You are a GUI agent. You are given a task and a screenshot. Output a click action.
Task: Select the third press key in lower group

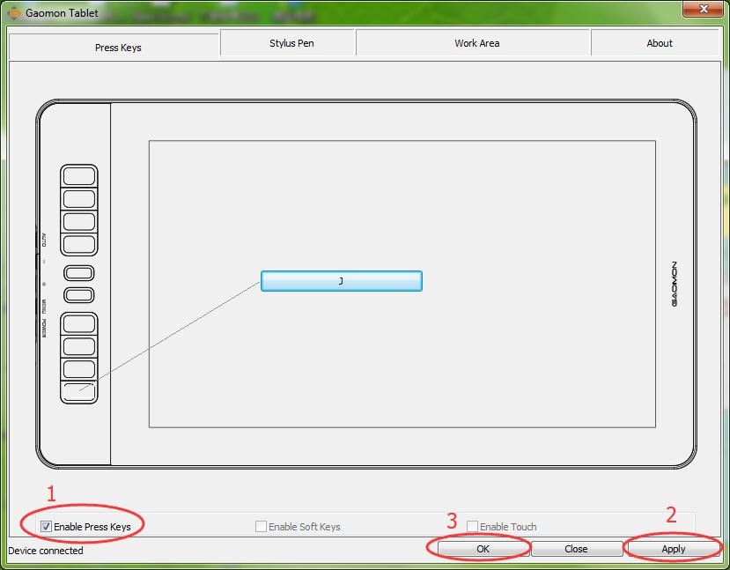(79, 369)
